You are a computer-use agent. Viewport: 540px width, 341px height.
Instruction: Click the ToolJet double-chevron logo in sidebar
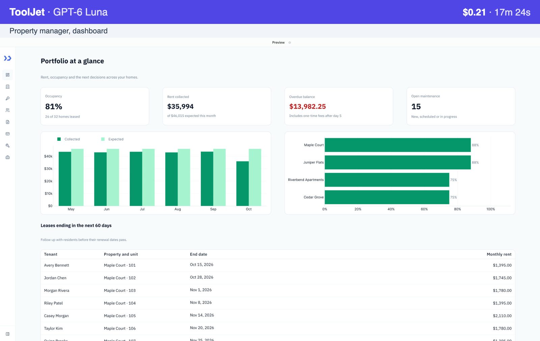click(7, 58)
